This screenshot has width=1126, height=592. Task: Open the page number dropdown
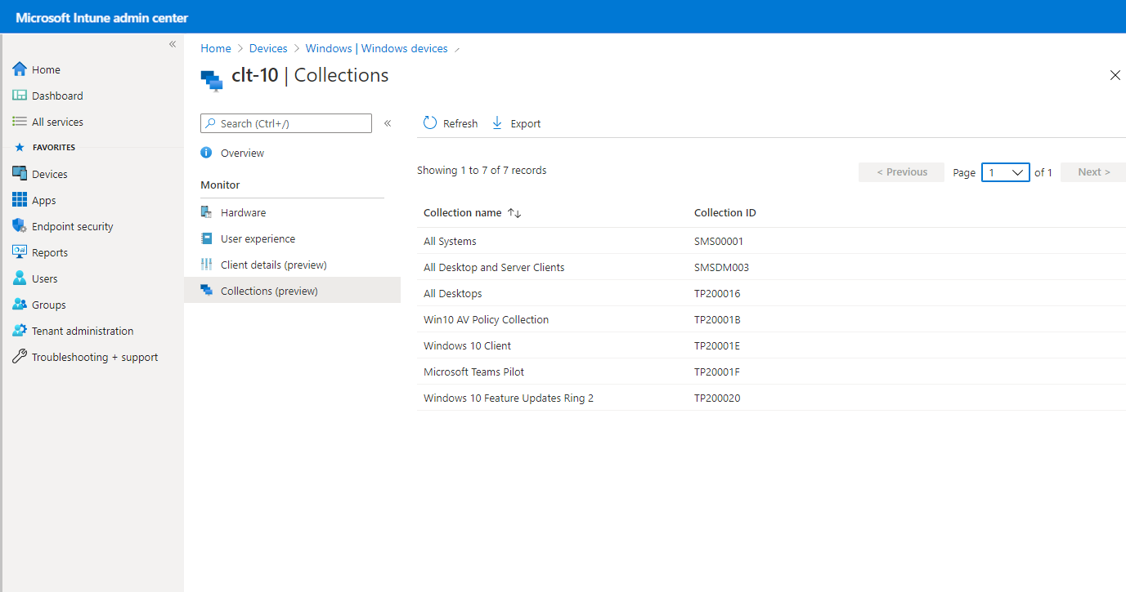(x=1005, y=172)
